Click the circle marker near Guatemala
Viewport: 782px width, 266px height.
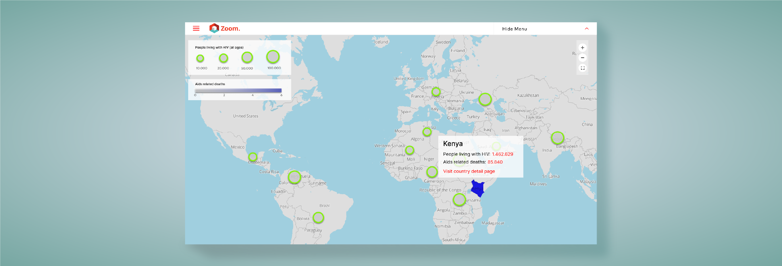(x=253, y=157)
